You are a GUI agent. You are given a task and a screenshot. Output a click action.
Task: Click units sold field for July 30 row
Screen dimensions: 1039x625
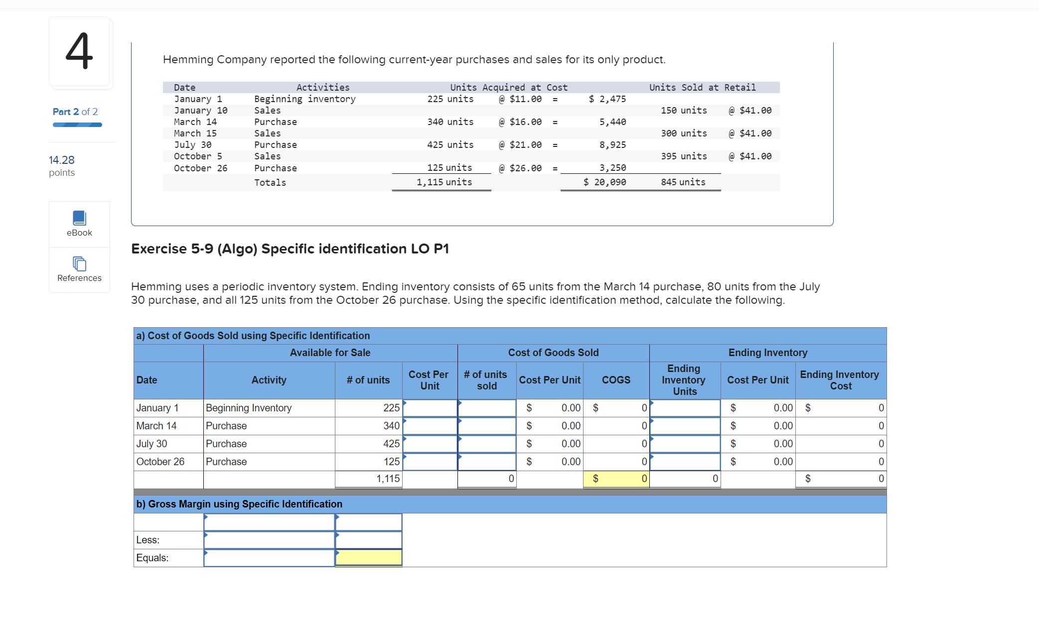point(487,444)
